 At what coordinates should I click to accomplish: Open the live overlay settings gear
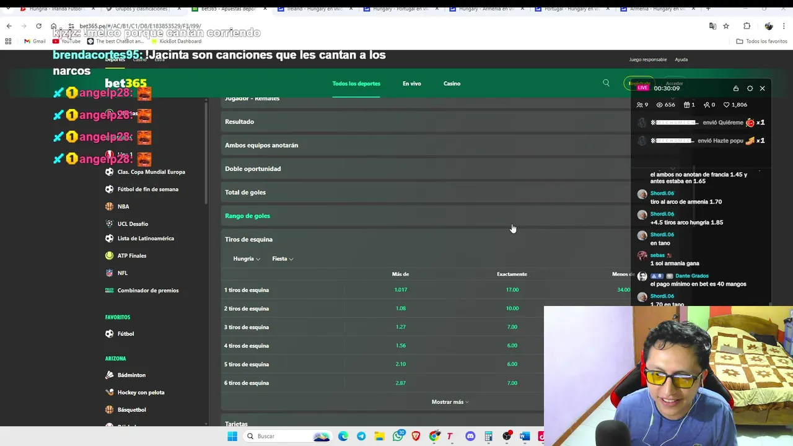pos(750,89)
